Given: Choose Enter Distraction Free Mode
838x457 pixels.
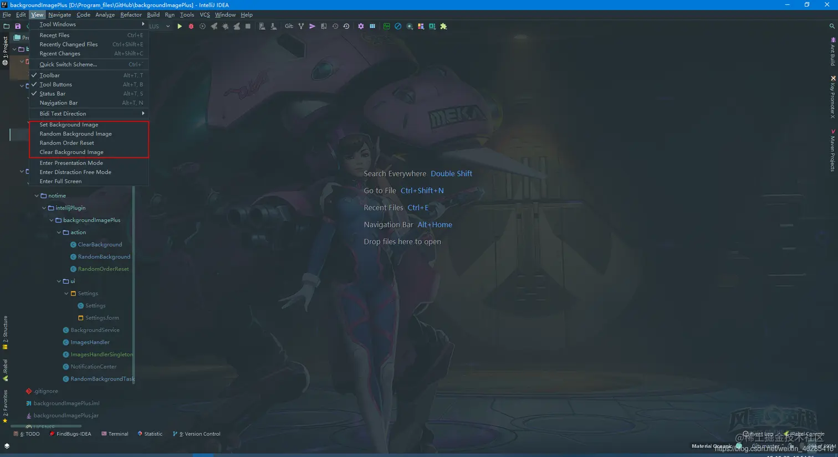Looking at the screenshot, I should click(x=89, y=172).
